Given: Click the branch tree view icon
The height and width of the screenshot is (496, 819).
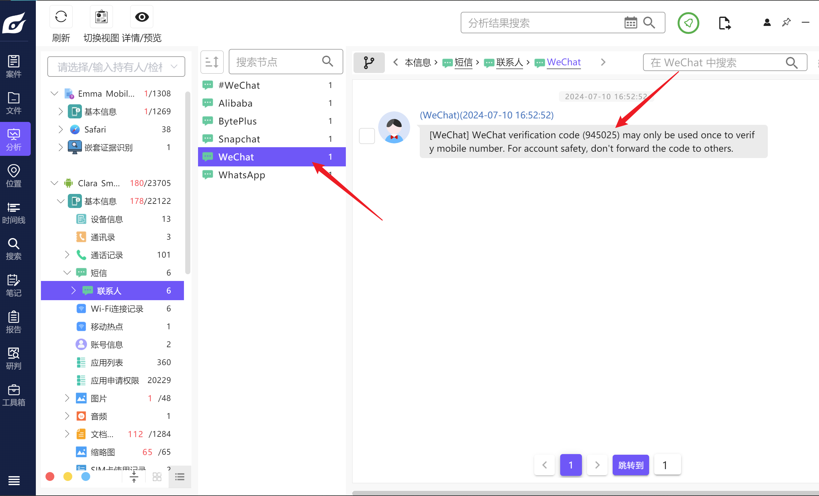Looking at the screenshot, I should tap(369, 62).
